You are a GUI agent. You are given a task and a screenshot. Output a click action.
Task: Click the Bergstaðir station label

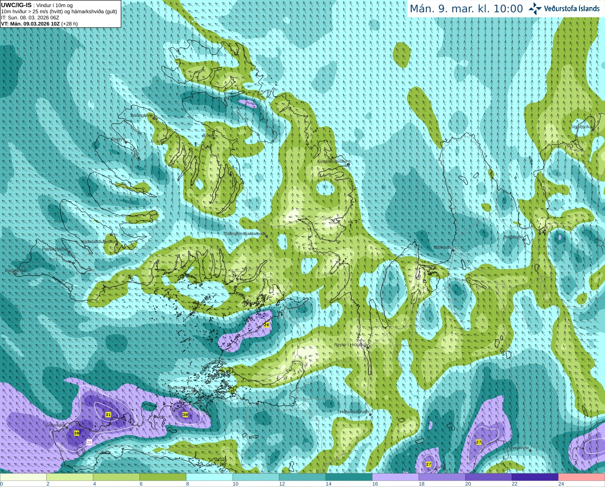513,237
